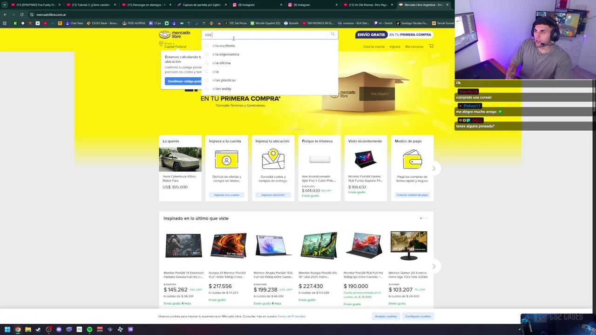Screen dimensions: 596x335
Task: Click the FEED ALERTAS bookmark
Action: (x=134, y=23)
